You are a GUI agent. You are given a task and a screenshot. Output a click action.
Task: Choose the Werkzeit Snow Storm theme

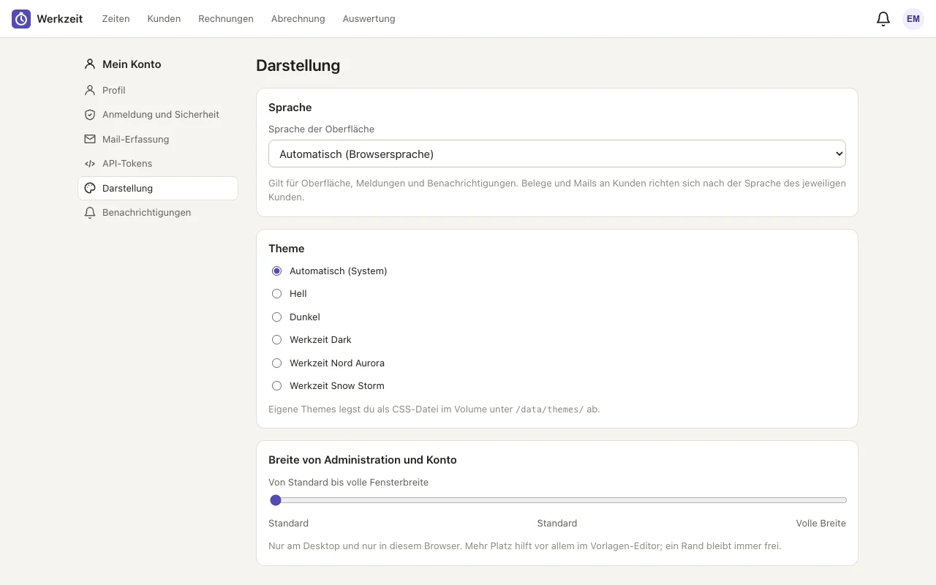[276, 386]
